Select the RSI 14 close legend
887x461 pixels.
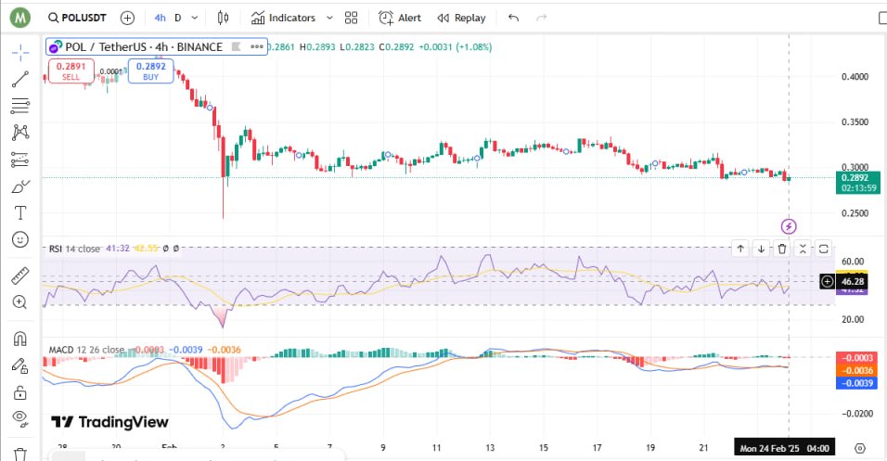click(x=74, y=249)
